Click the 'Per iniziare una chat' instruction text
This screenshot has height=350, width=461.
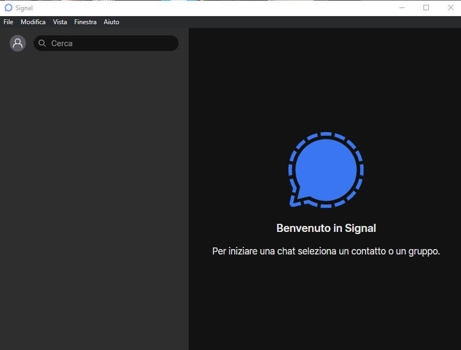(326, 251)
